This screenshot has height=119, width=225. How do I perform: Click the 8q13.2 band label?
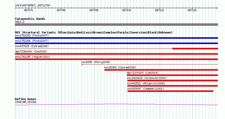(x=20, y=22)
